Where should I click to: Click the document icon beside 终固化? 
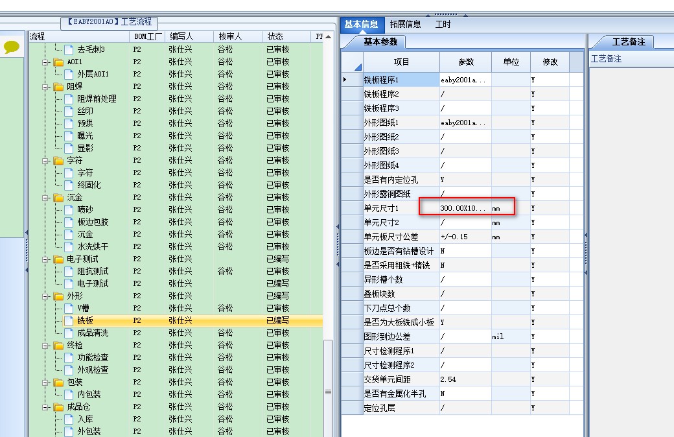coord(69,185)
